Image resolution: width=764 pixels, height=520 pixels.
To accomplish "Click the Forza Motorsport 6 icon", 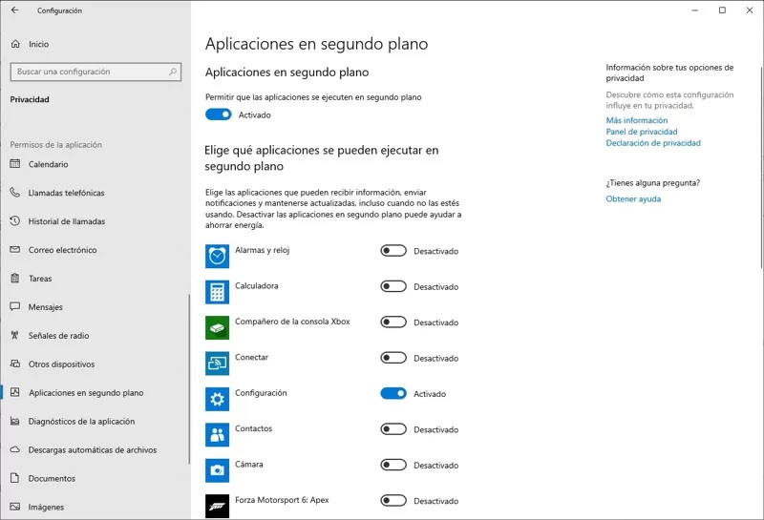I will (x=217, y=505).
